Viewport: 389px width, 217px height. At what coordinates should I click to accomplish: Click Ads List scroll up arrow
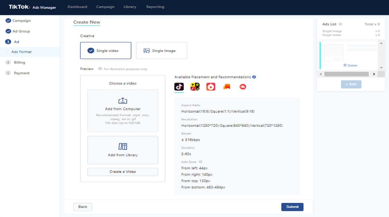tap(381, 43)
